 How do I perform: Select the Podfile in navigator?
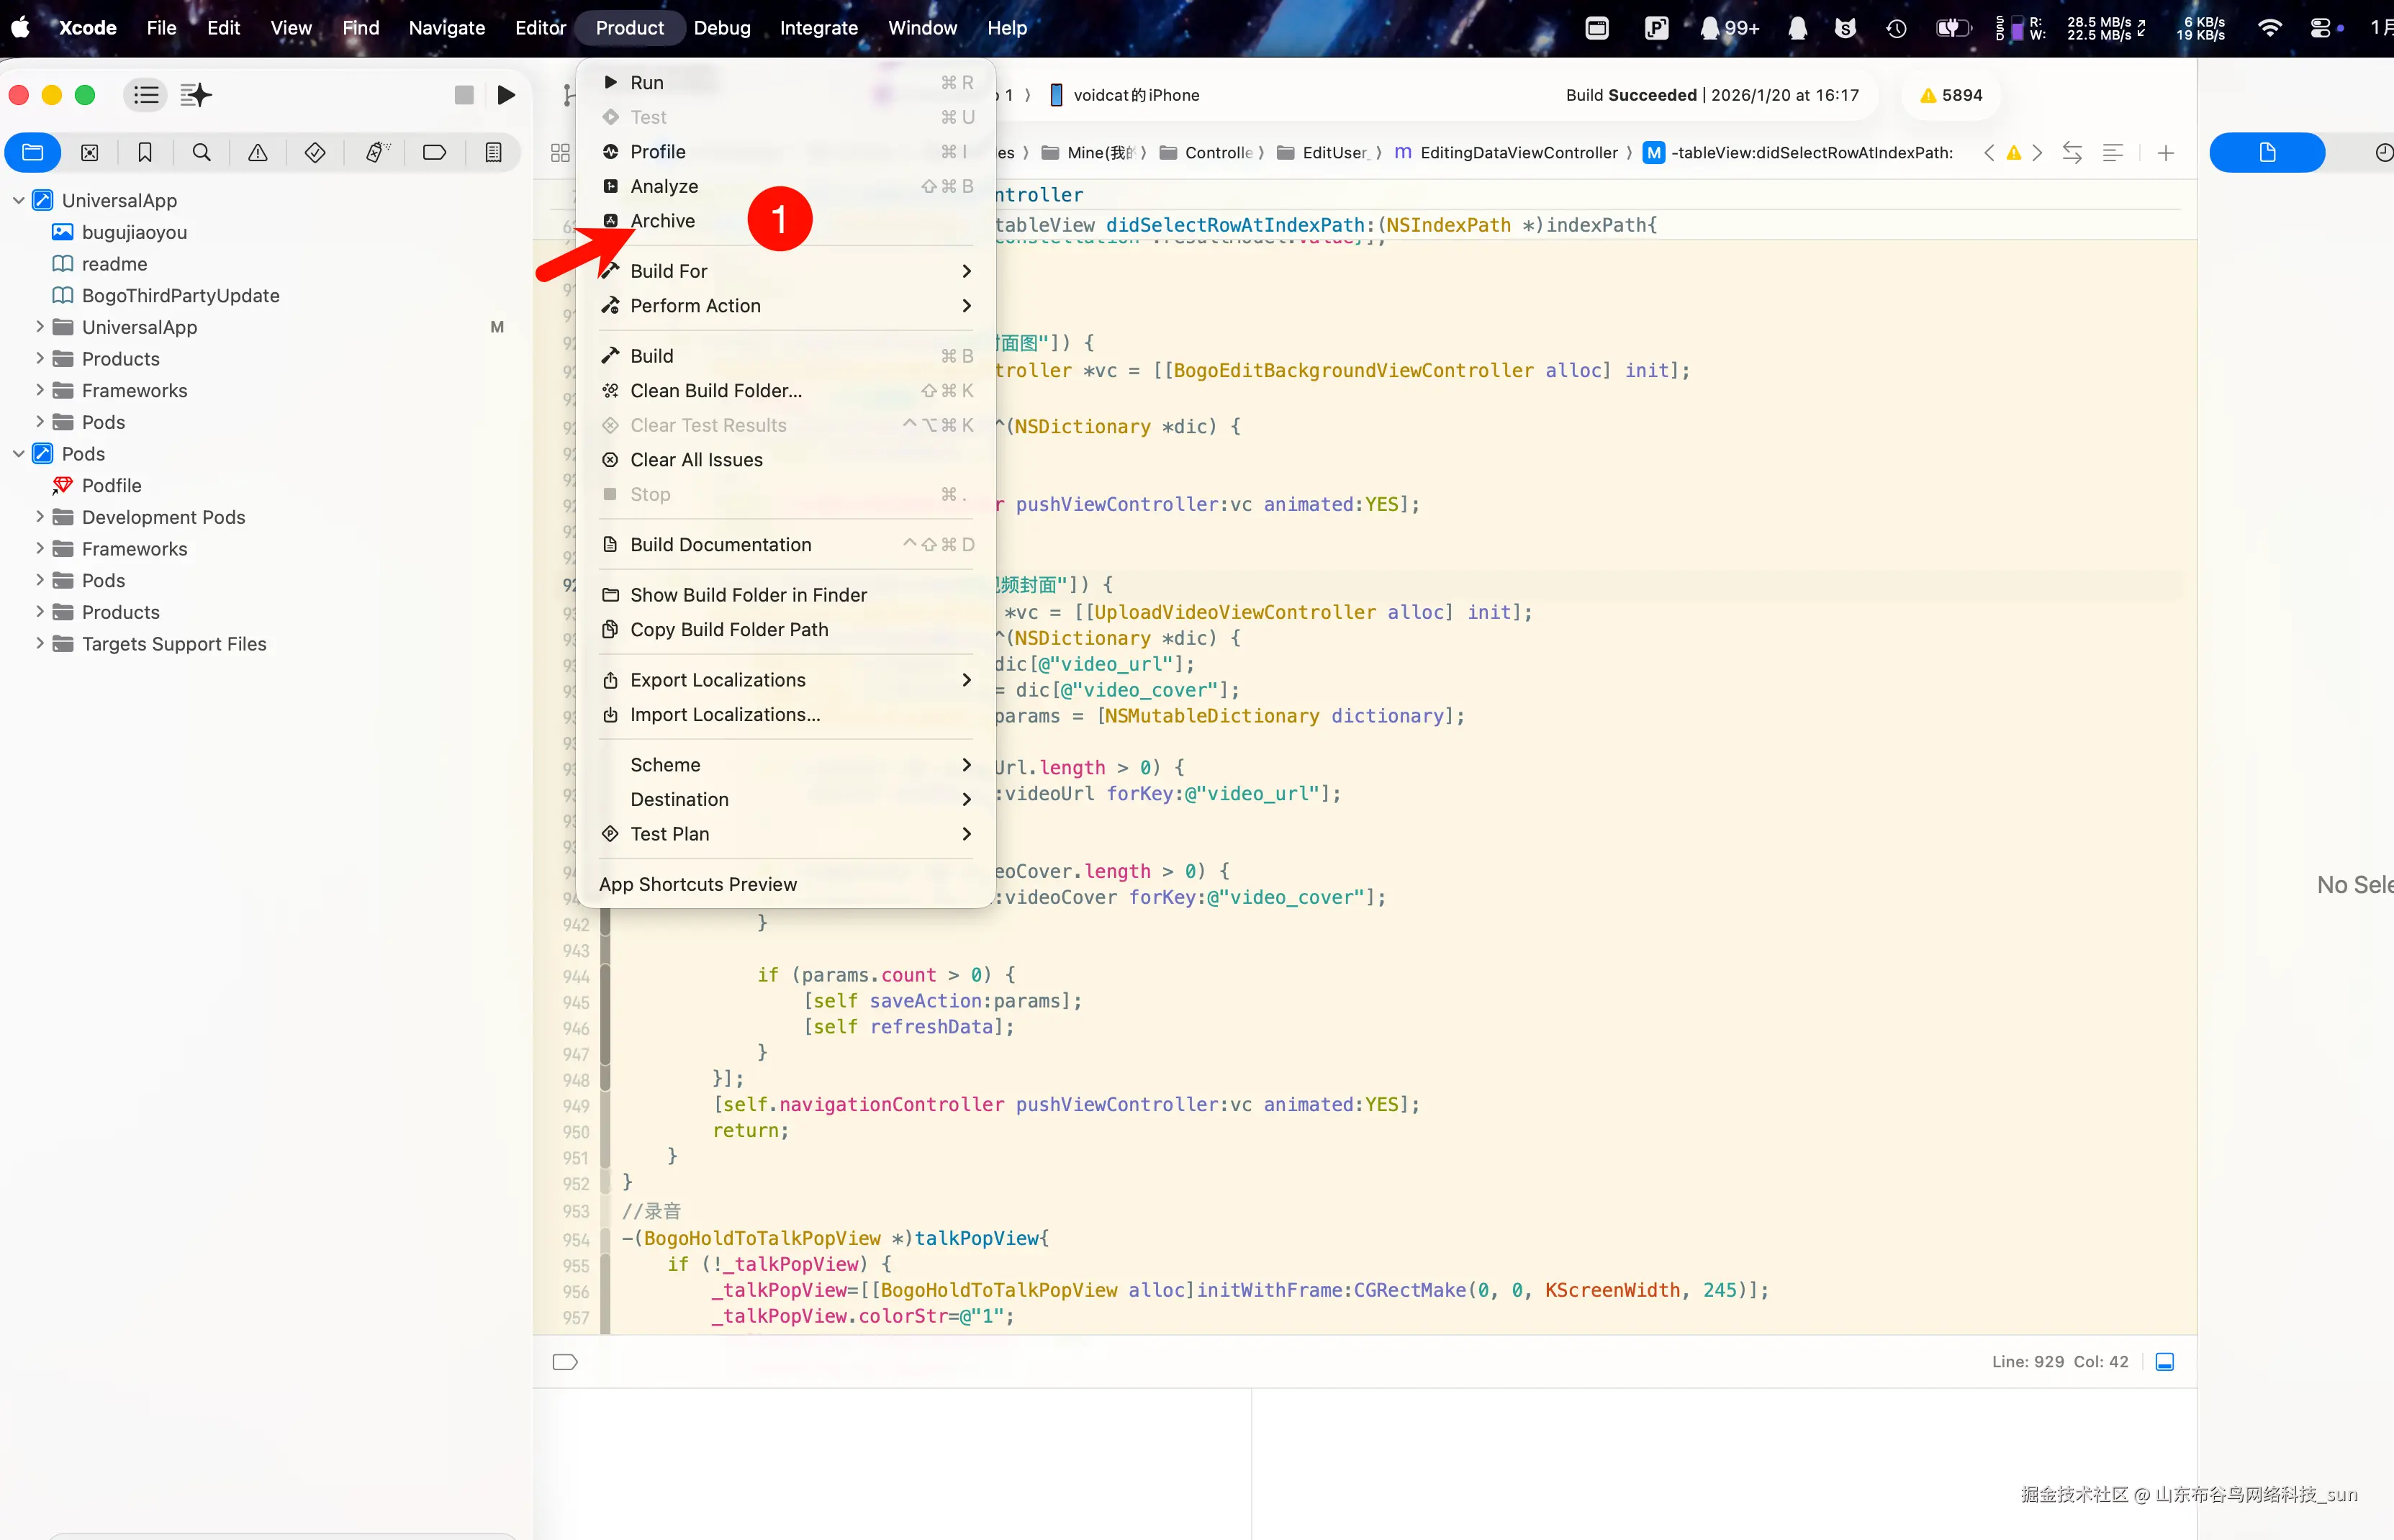pos(111,486)
